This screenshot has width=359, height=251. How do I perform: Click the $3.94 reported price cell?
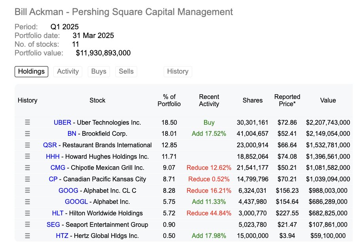[287, 236]
